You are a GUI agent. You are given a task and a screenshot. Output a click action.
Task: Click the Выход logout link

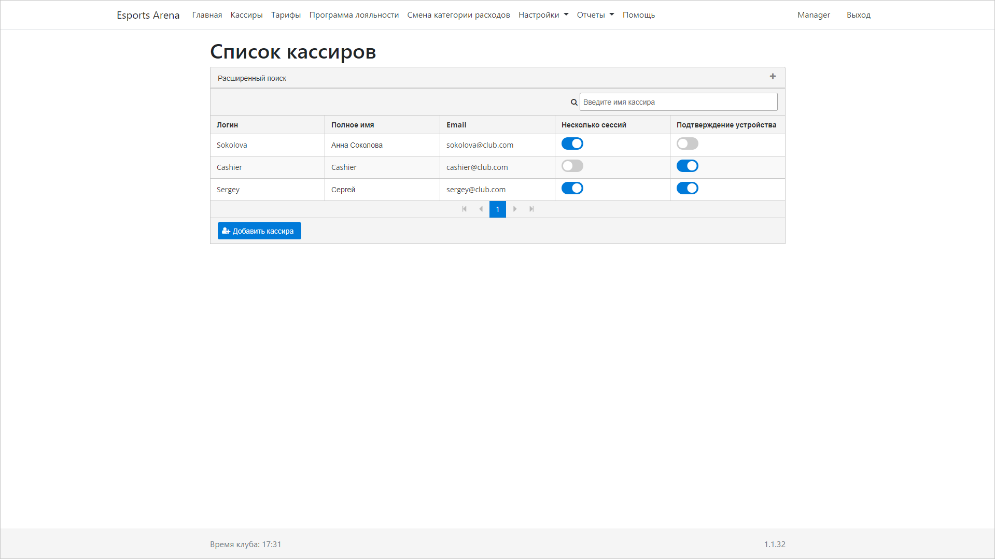coord(859,15)
